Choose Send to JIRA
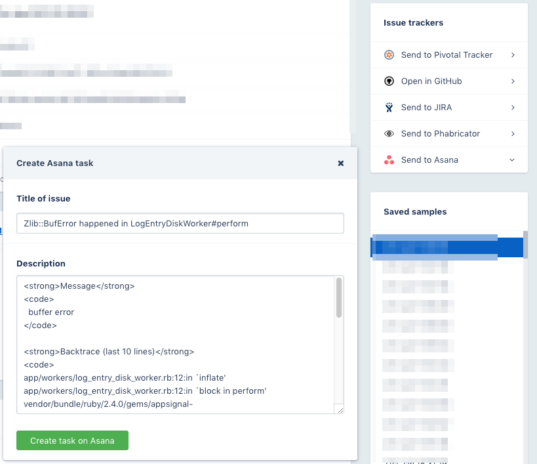Image resolution: width=537 pixels, height=464 pixels. click(449, 107)
